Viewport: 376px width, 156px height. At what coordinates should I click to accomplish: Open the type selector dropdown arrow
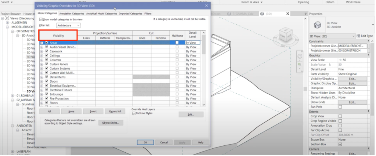coord(373,25)
